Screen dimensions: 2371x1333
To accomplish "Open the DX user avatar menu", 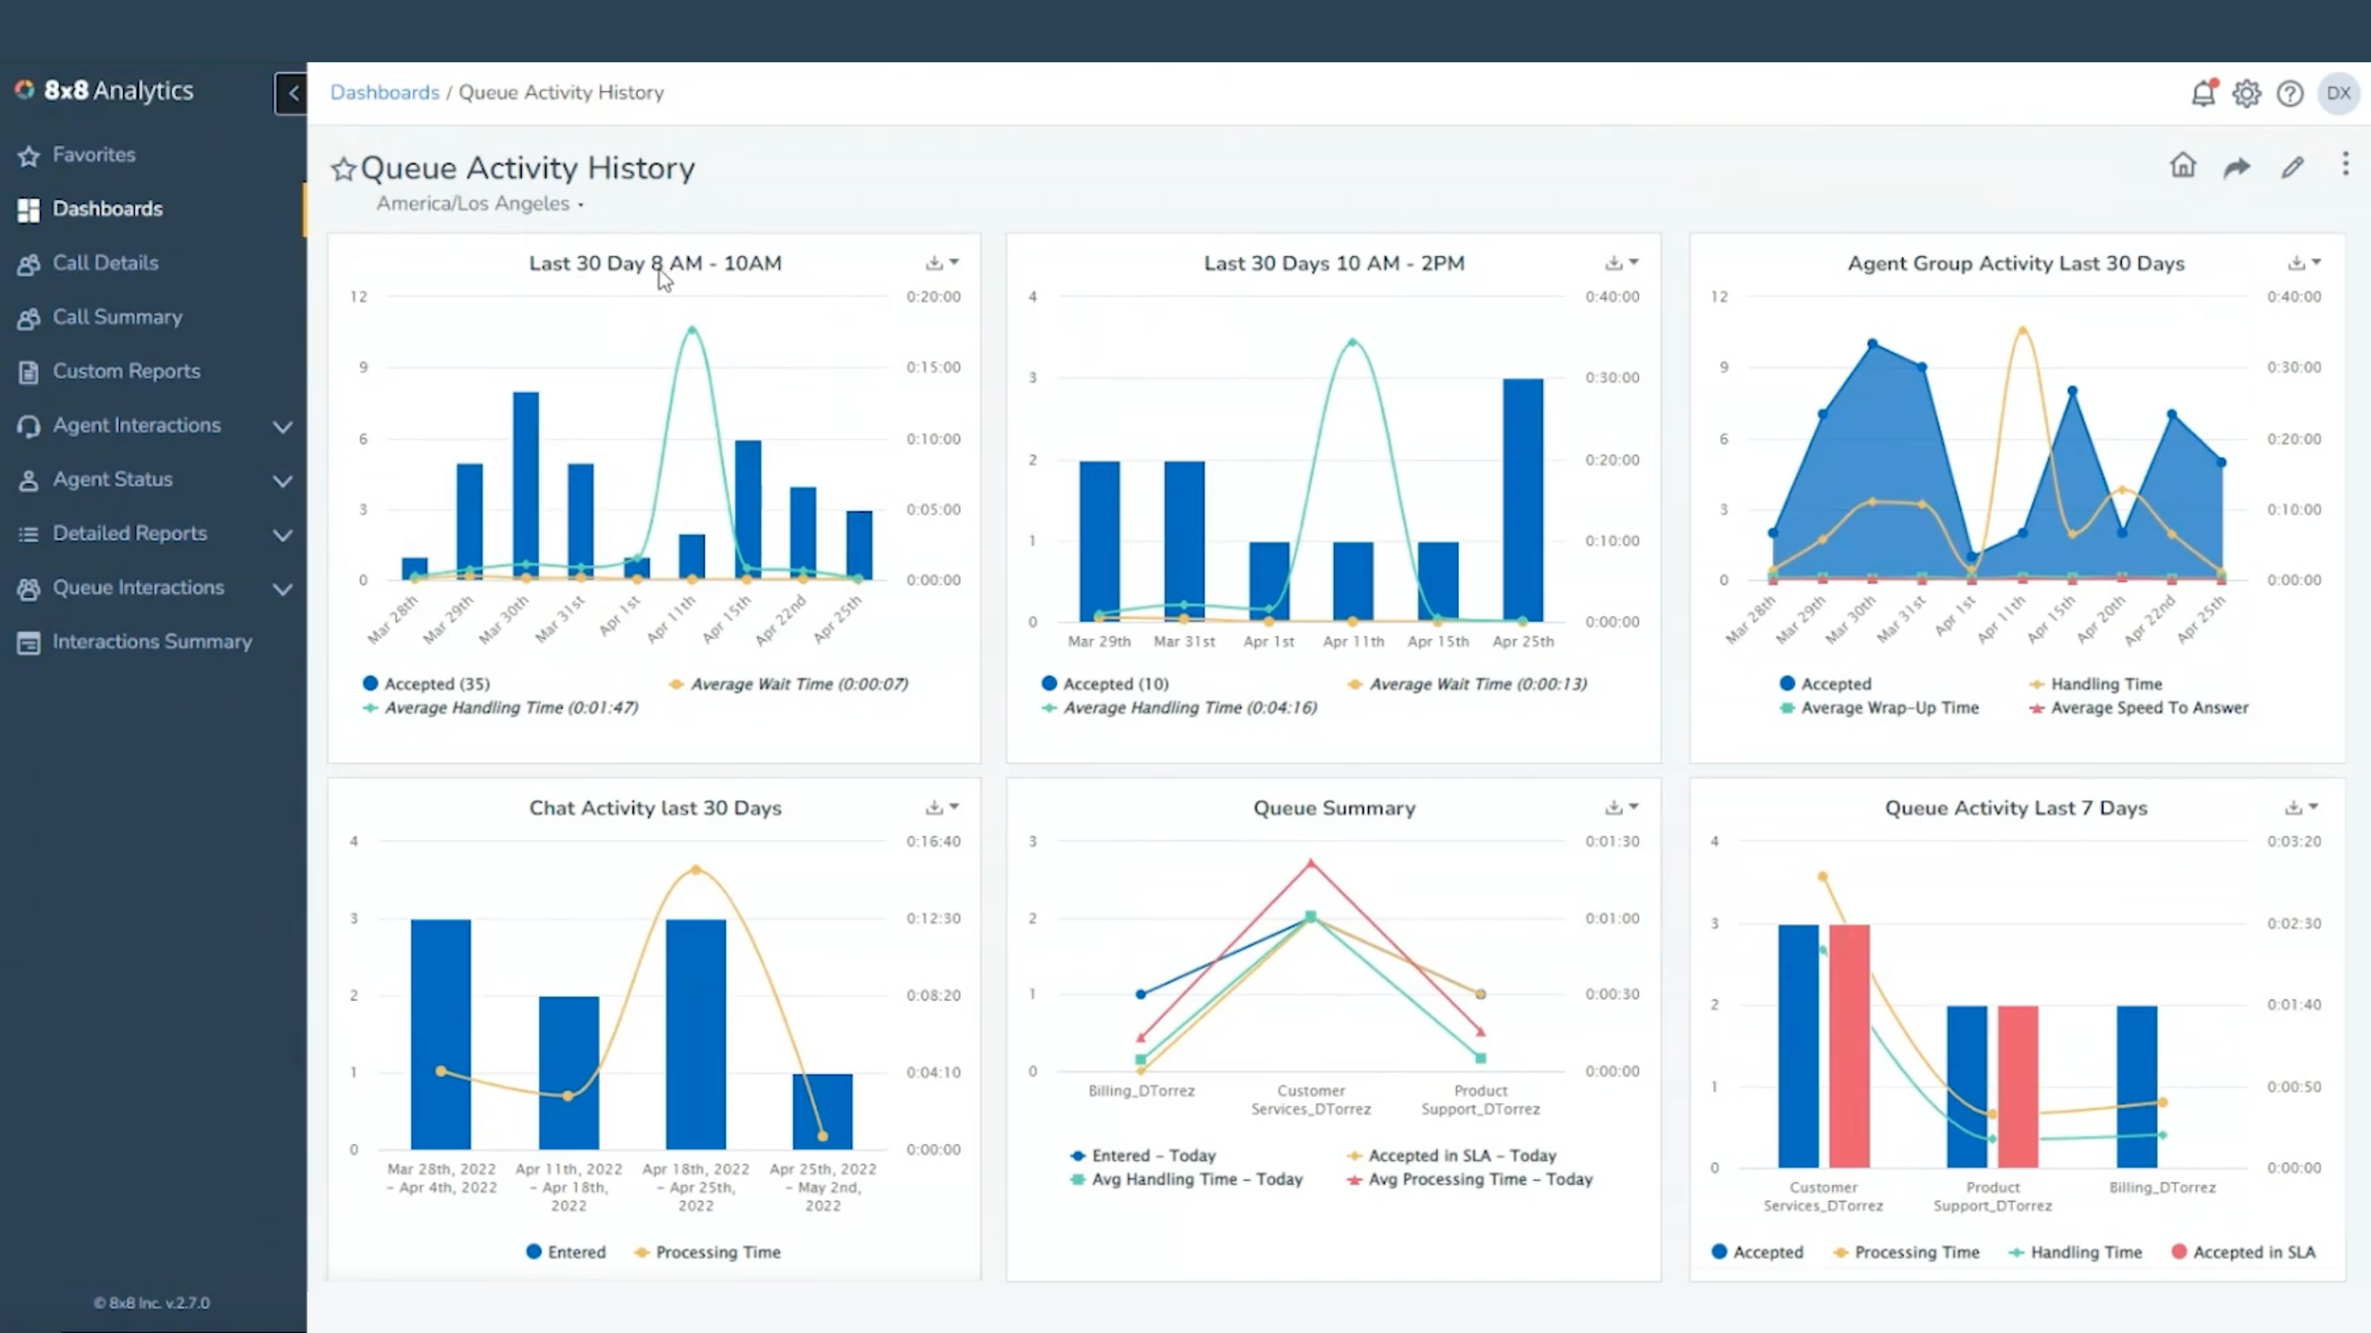I will [2339, 93].
